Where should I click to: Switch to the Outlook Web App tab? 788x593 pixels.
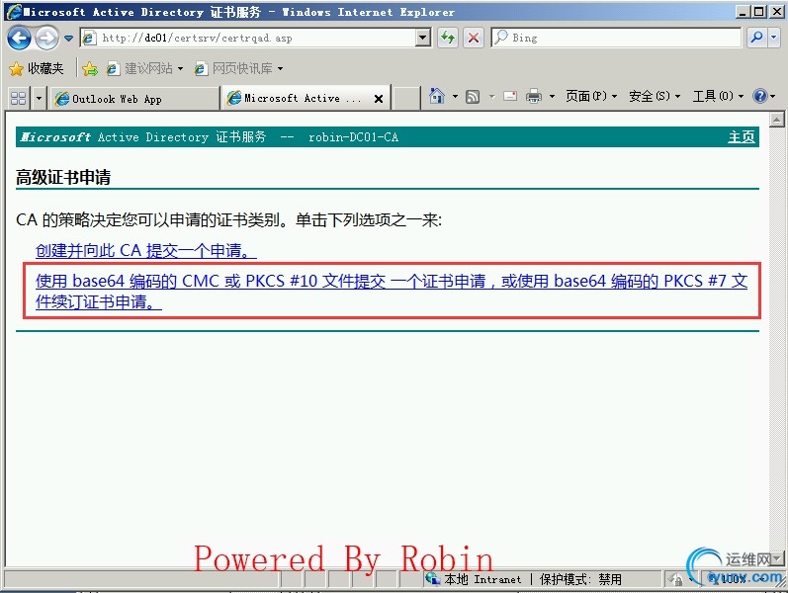point(134,99)
